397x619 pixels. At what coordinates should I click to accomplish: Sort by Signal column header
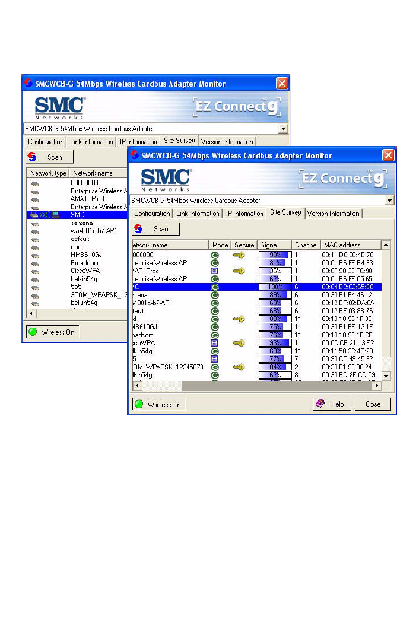(x=275, y=245)
